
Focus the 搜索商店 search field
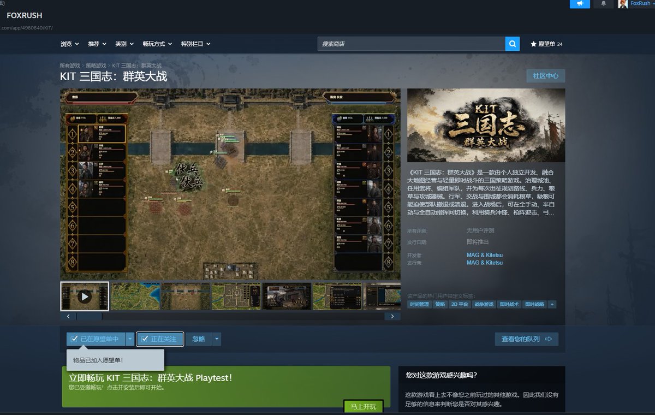coord(412,44)
